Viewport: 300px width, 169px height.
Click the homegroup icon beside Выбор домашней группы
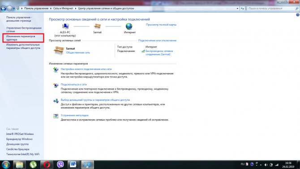click(x=56, y=100)
